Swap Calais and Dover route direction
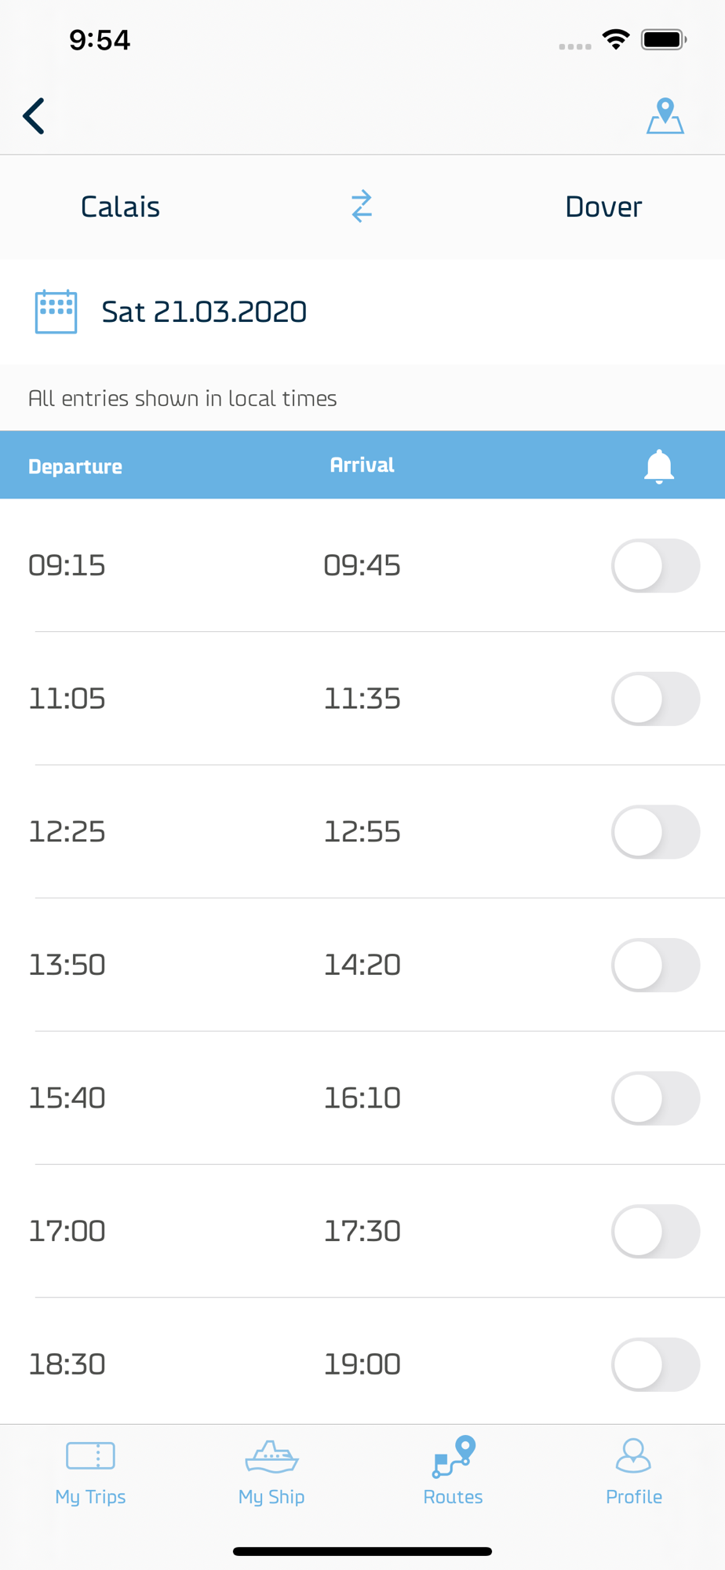 pos(362,206)
